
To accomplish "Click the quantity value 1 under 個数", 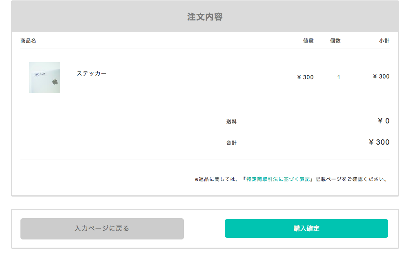I will (x=338, y=77).
